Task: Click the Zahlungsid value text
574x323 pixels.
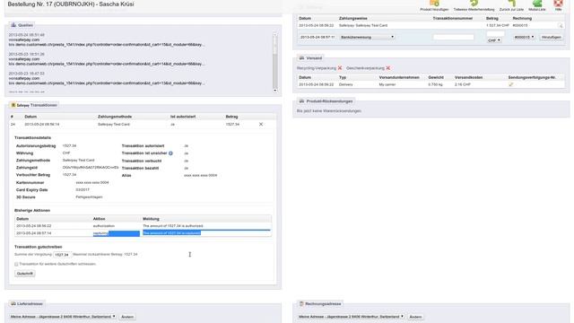Action: [91, 168]
